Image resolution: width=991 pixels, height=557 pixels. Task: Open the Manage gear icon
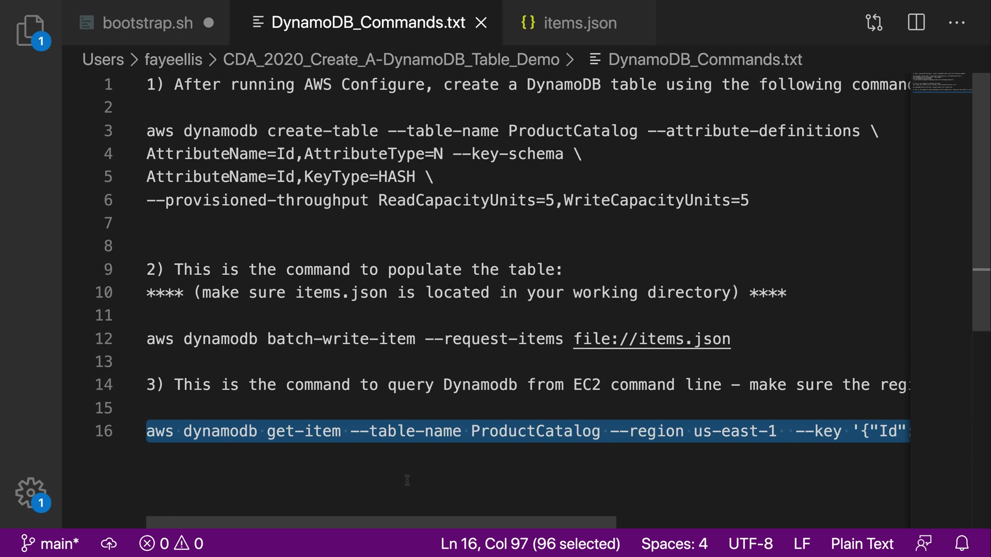[30, 492]
